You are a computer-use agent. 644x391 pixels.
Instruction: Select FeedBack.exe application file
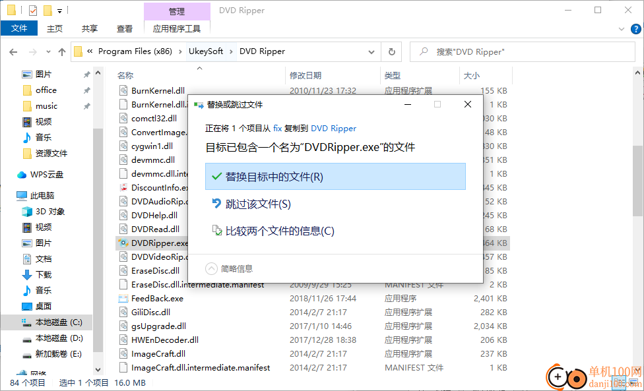coord(157,298)
